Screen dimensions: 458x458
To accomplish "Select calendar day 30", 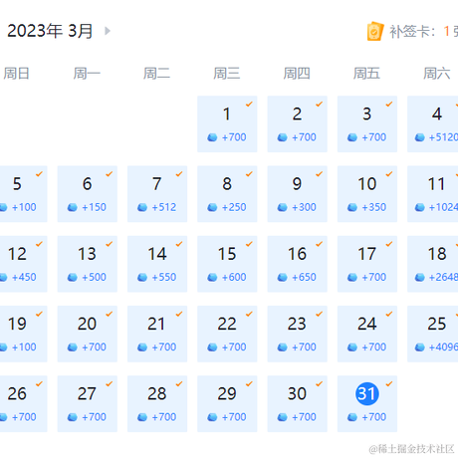I will [x=297, y=404].
